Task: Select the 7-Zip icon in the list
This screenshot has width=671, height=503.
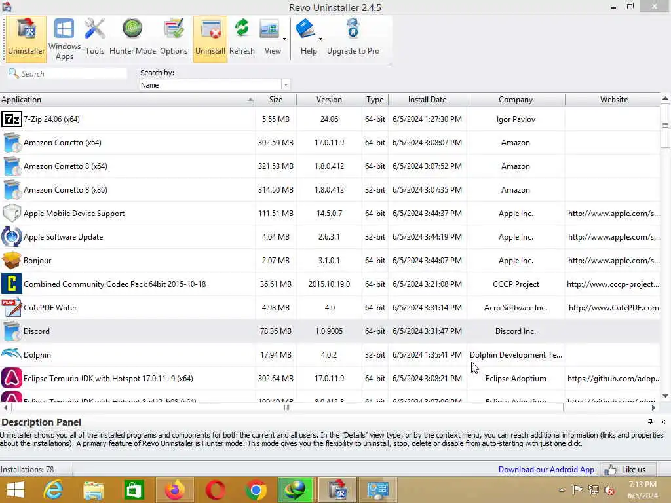Action: point(12,119)
